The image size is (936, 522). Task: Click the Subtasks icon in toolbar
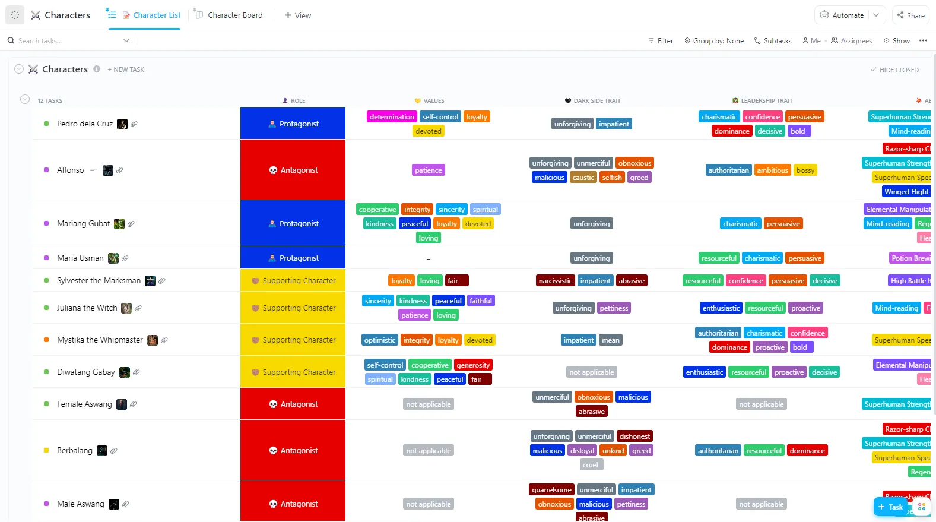coord(757,41)
